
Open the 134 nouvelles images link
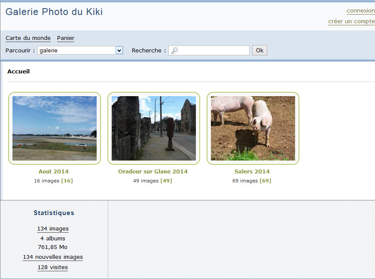pyautogui.click(x=53, y=257)
